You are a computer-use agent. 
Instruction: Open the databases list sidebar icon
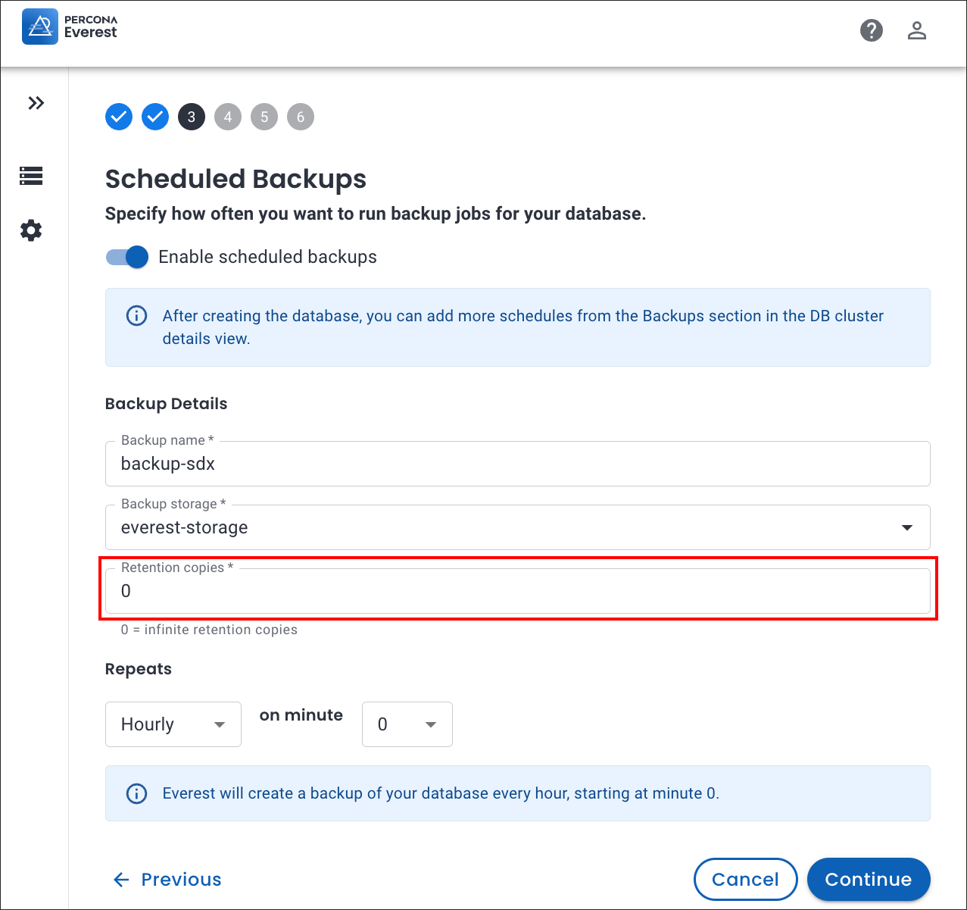(x=31, y=176)
